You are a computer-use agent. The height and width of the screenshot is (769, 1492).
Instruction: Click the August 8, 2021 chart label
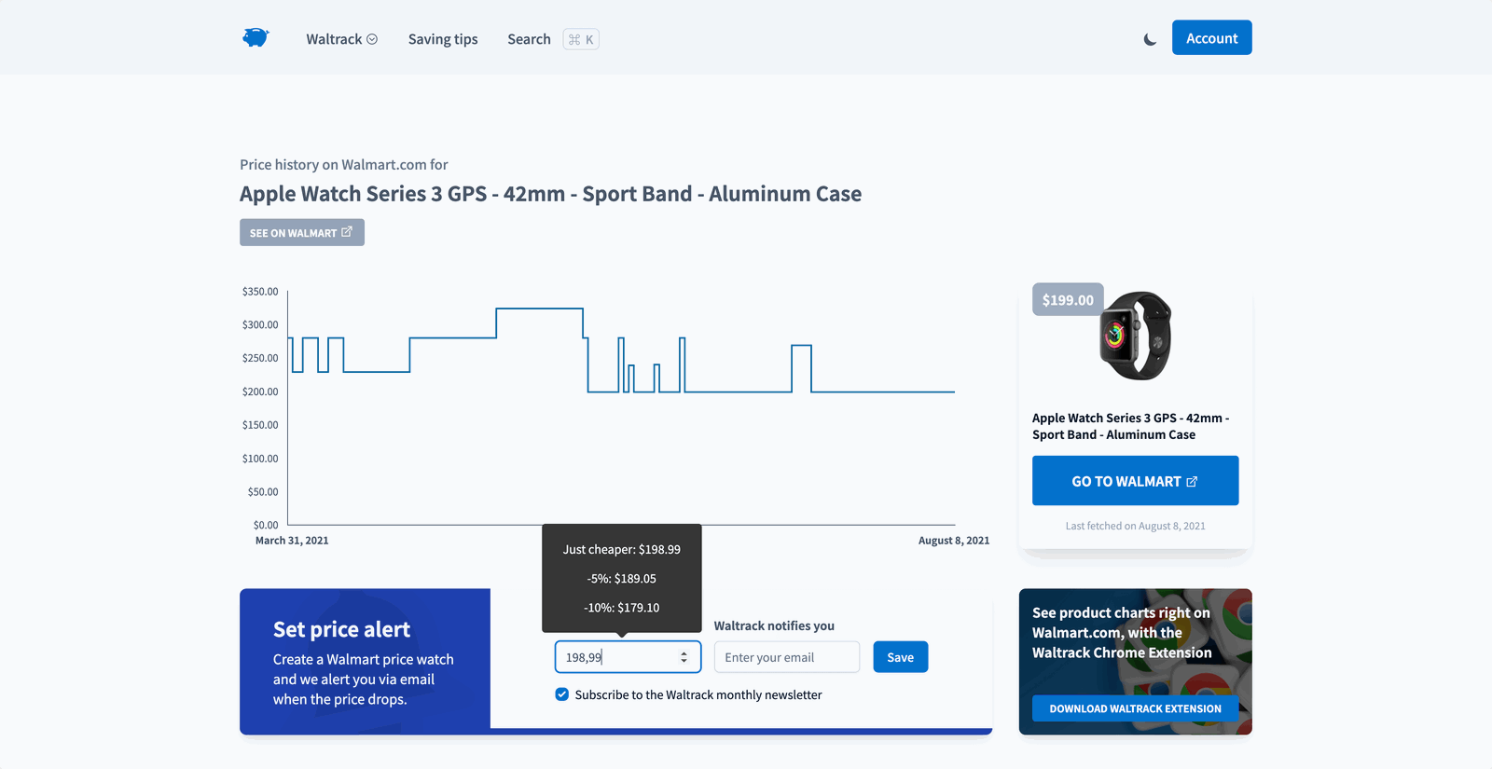tap(954, 541)
